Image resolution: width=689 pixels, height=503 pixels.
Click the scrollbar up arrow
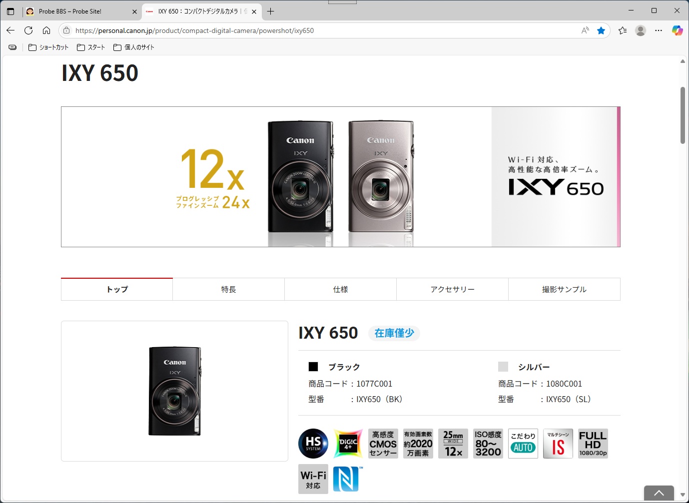(683, 61)
